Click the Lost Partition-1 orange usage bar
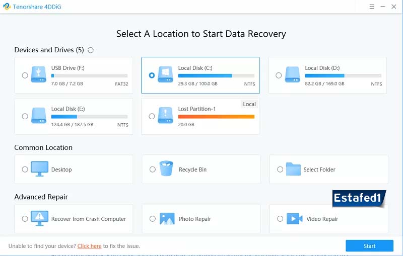Viewport: 403px width, 256px height. 216,117
